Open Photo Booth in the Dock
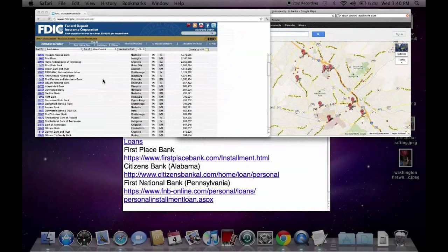Image resolution: width=448 pixels, height=252 pixels. [229, 238]
